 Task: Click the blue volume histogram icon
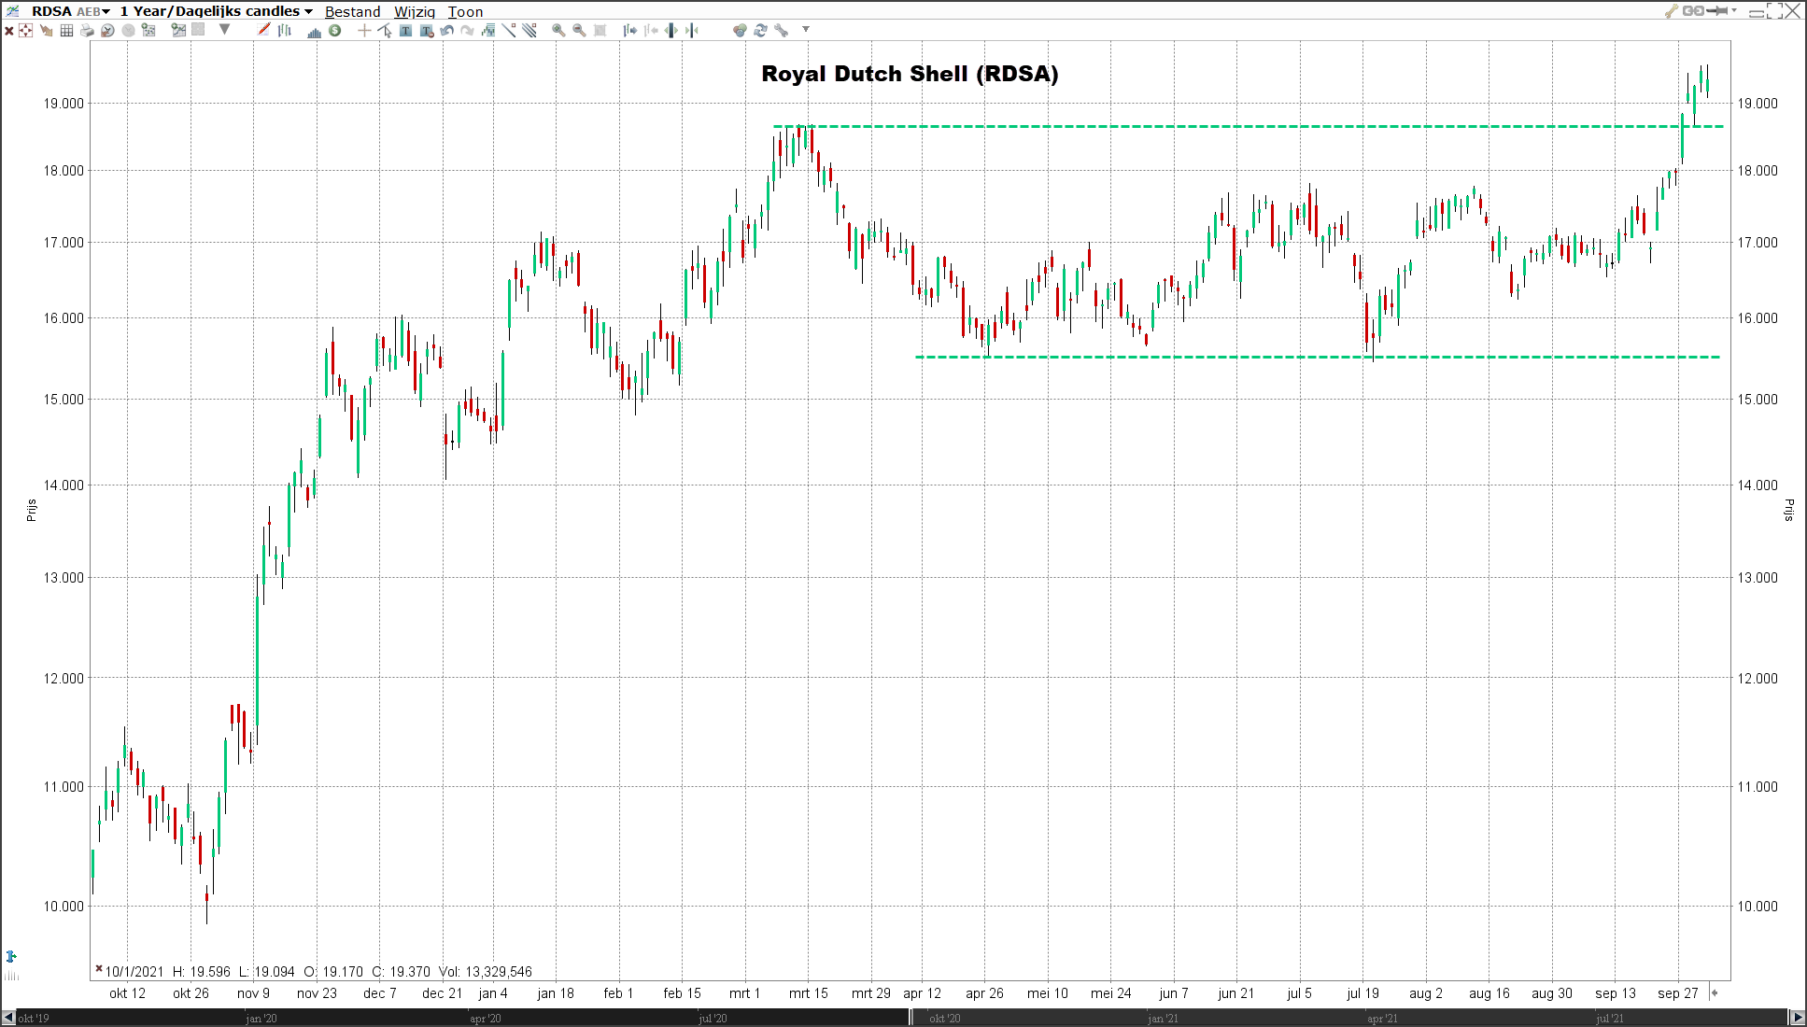click(314, 32)
